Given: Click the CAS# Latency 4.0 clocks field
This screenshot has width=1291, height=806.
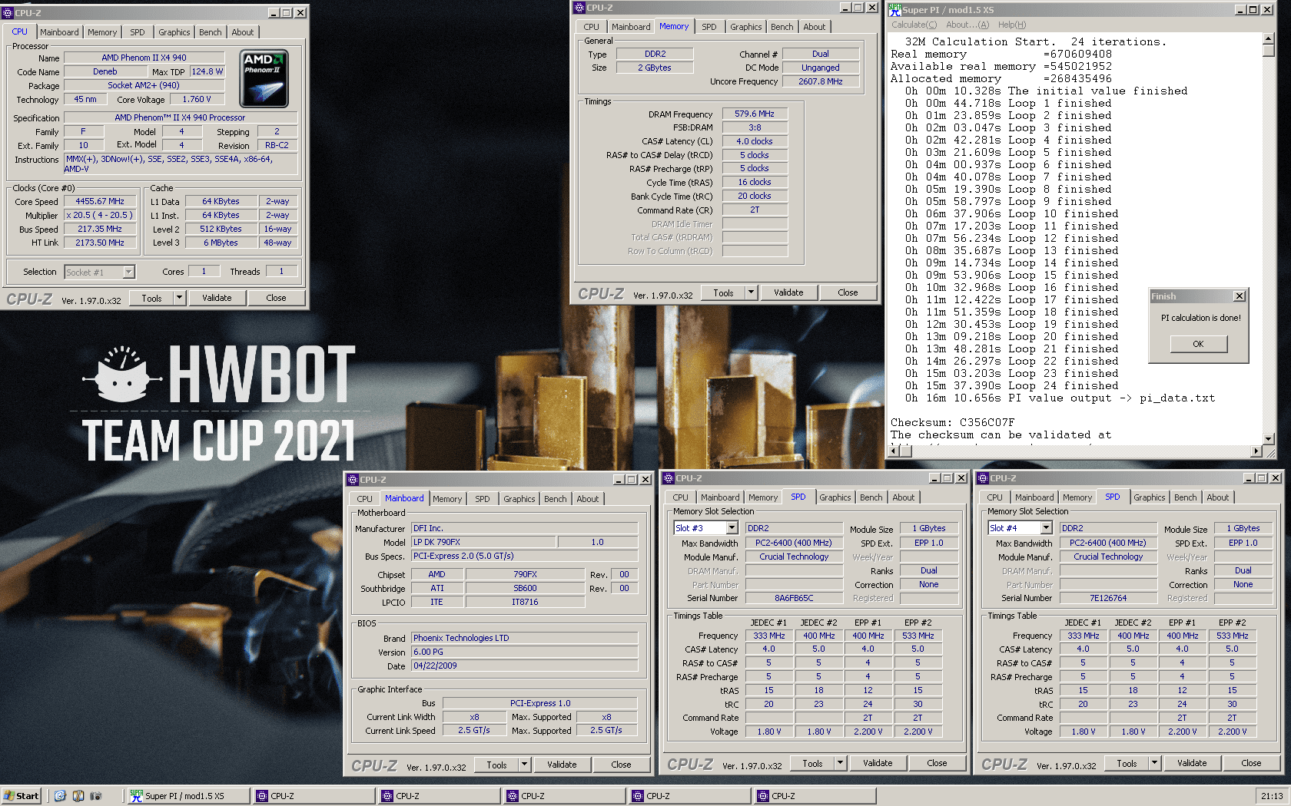Looking at the screenshot, I should click(754, 141).
